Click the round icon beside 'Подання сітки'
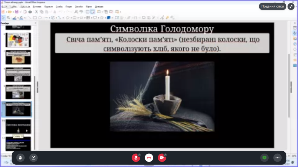The height and width of the screenshot is (167, 298). (291, 6)
